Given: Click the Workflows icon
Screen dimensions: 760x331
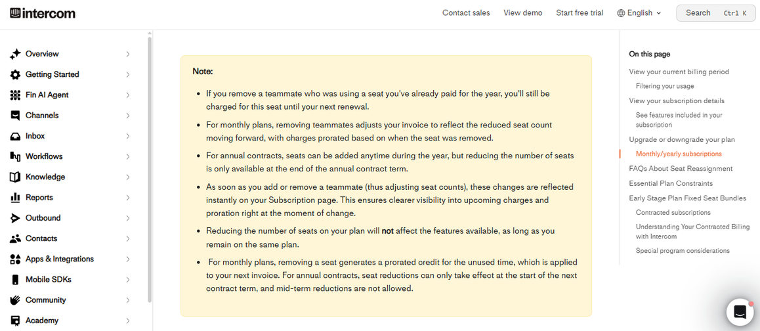Looking at the screenshot, I should pyautogui.click(x=16, y=157).
